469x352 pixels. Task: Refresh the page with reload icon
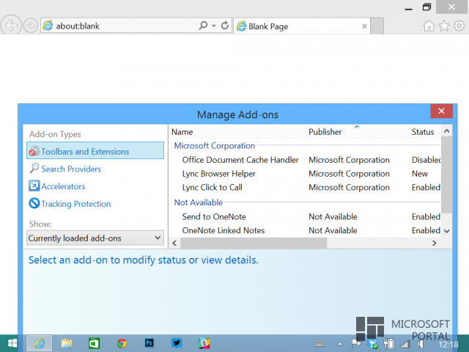(225, 26)
